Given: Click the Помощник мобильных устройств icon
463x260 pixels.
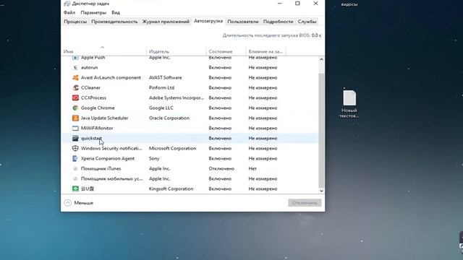Looking at the screenshot, I should (x=75, y=178).
